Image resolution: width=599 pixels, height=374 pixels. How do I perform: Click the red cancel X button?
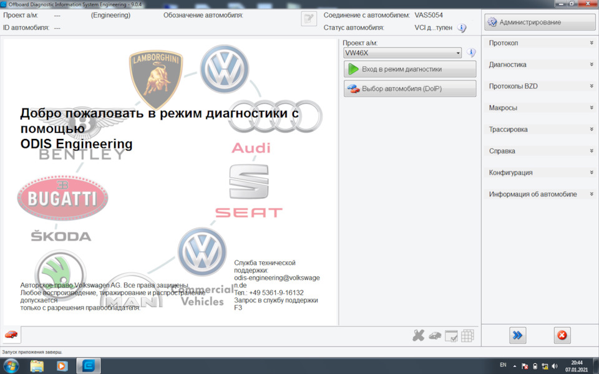tap(562, 335)
